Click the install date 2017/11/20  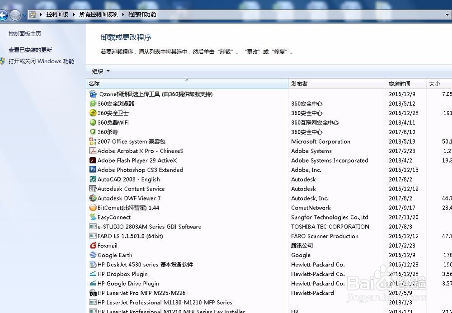[403, 217]
